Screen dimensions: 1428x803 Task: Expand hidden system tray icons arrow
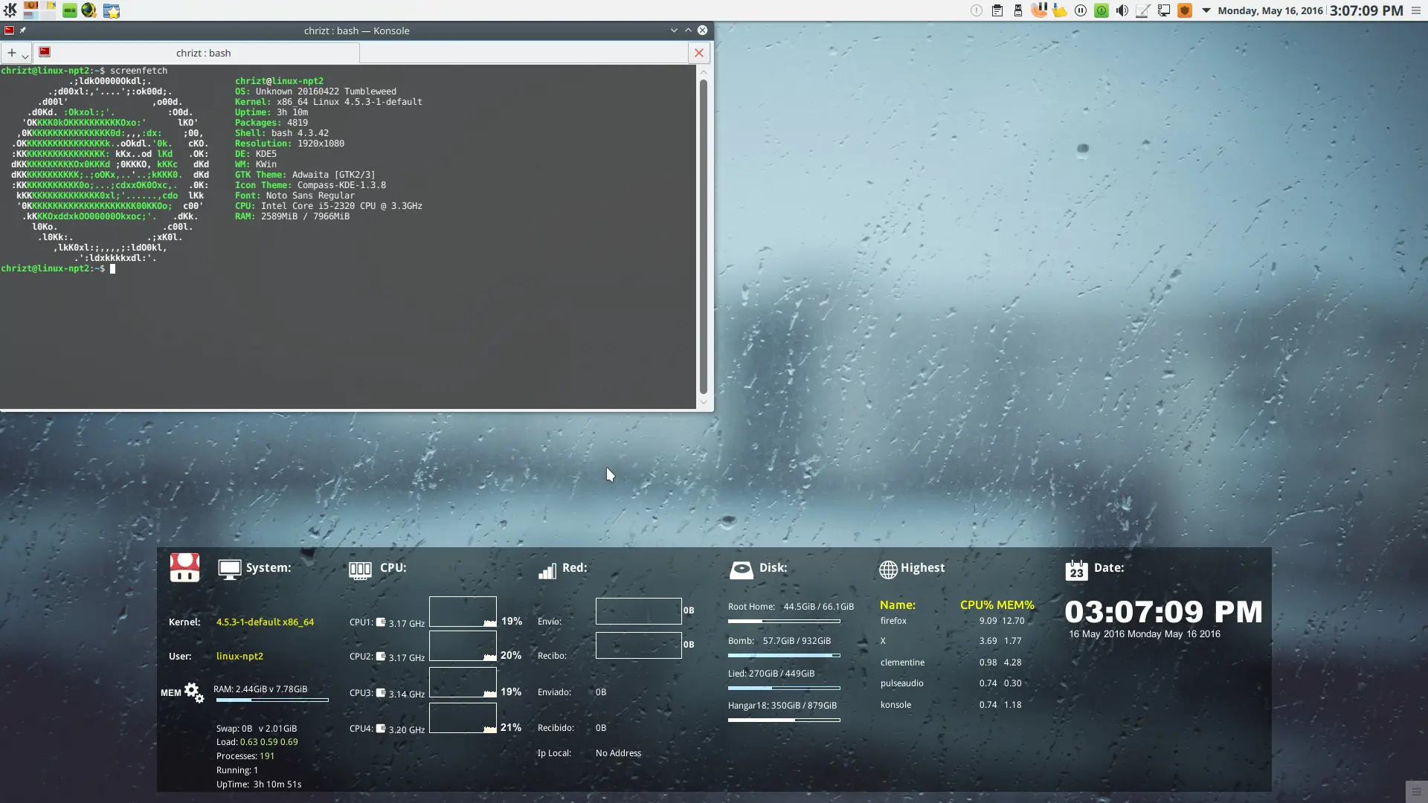(x=1206, y=10)
